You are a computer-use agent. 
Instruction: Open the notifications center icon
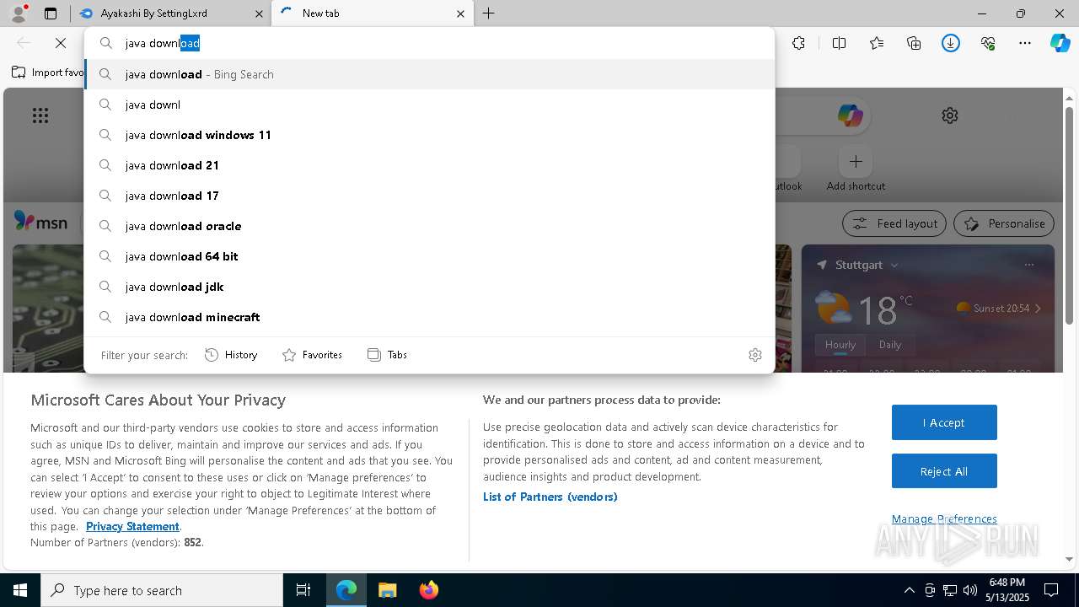coord(1051,590)
